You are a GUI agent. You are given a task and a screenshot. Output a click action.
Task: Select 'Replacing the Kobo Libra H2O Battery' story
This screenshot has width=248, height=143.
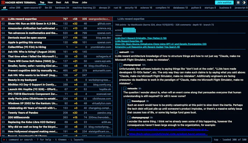tap(57, 122)
